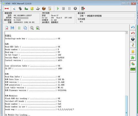This screenshot has width=138, height=116.
Task: Click the green circuit board icon
Action: click(x=26, y=9)
